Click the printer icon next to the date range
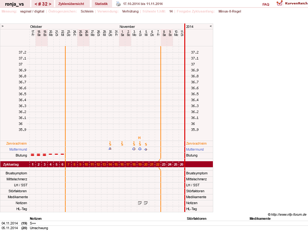 pos(118,4)
